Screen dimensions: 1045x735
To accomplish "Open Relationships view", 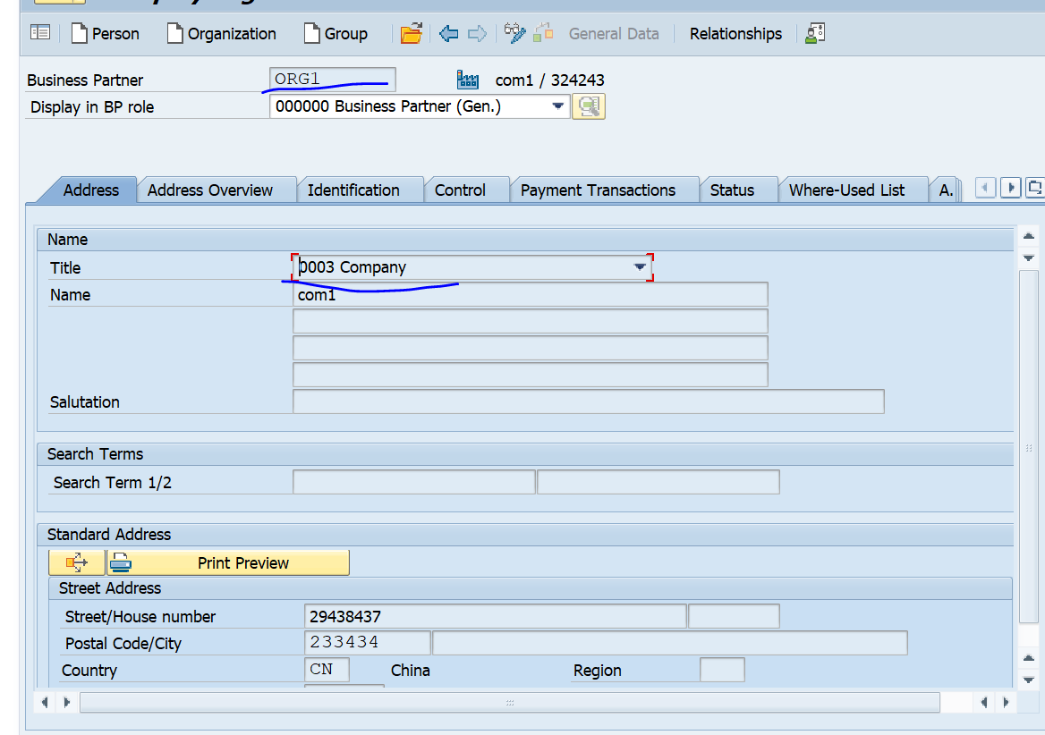I will tap(735, 33).
